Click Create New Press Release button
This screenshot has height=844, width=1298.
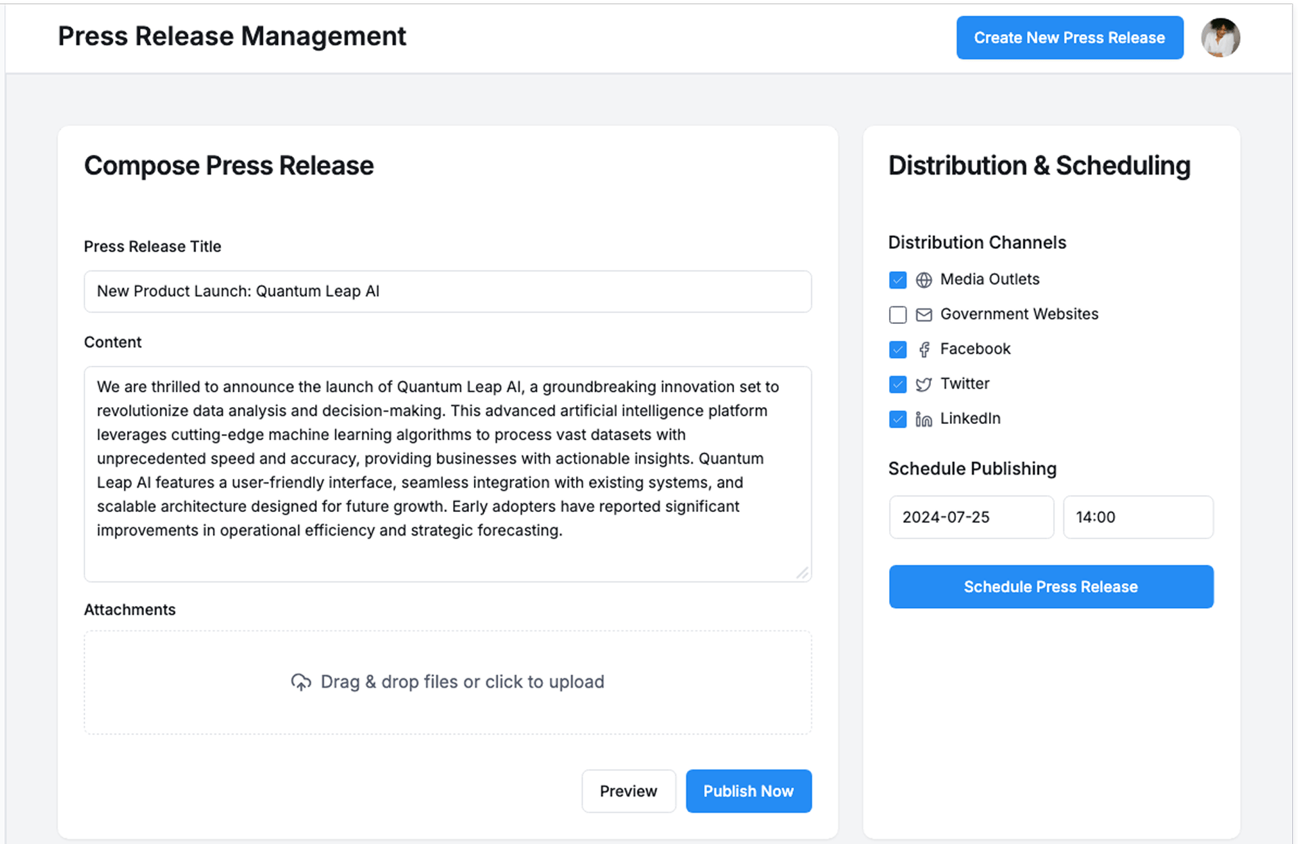pyautogui.click(x=1069, y=38)
